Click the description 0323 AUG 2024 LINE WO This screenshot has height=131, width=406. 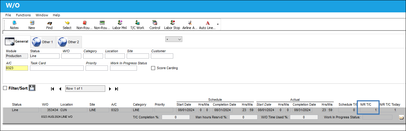(x=57, y=117)
